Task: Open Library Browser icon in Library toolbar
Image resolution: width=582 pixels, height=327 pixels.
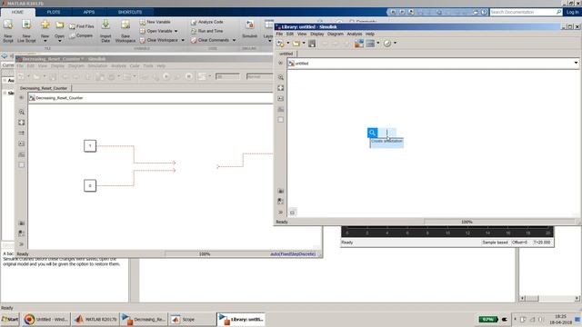Action: (358, 44)
